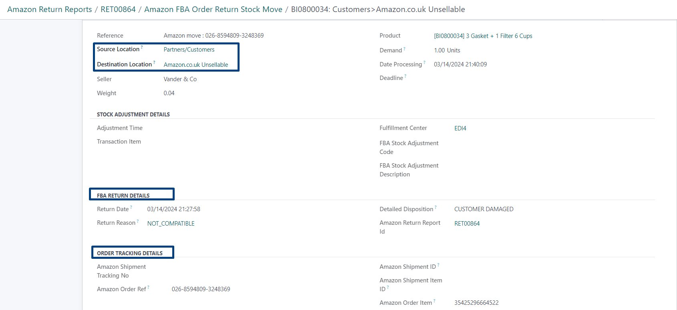Click Amazon Order Ref help question mark
Image resolution: width=677 pixels, height=310 pixels.
(x=148, y=287)
